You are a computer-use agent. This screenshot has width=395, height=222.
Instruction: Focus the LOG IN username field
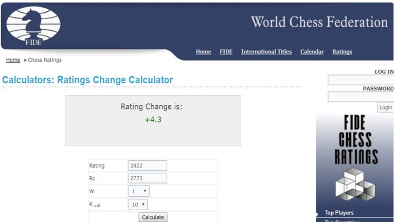[361, 80]
